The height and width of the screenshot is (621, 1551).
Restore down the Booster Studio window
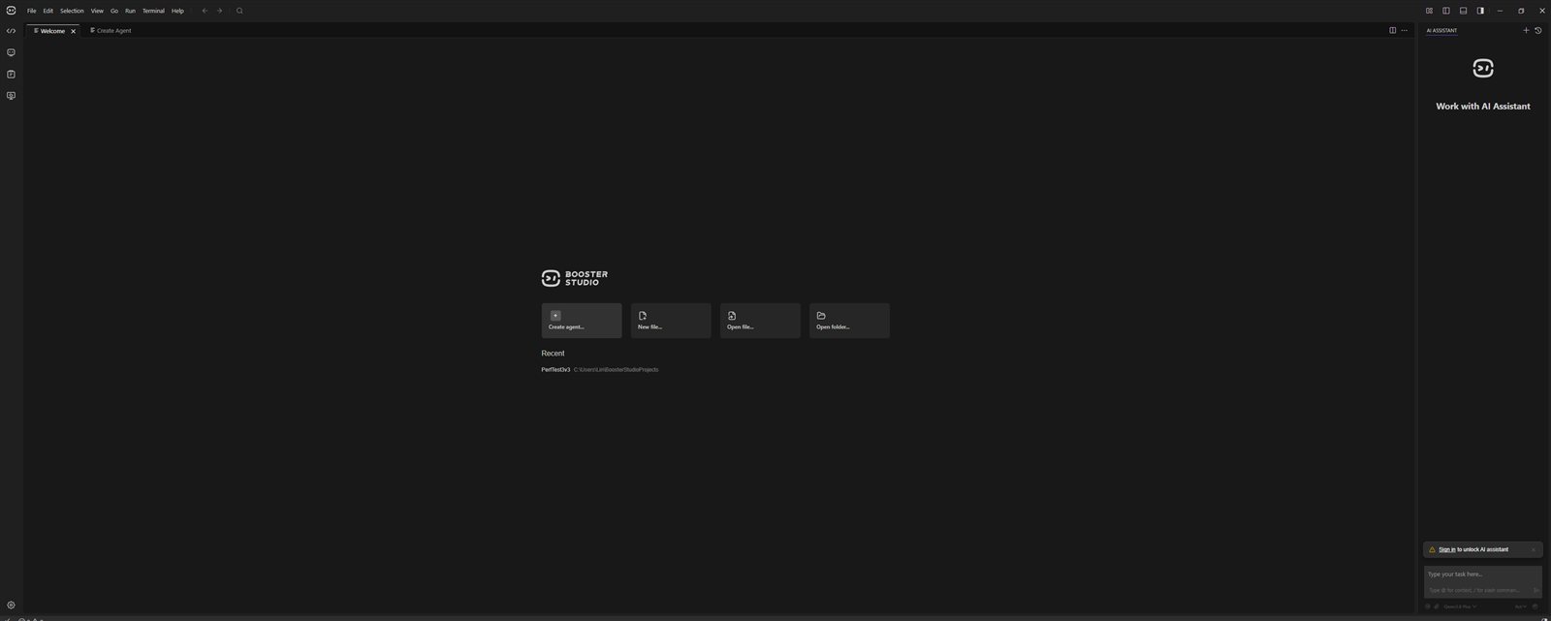coord(1521,11)
